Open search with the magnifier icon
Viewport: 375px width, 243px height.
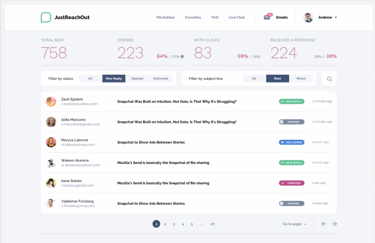329,78
